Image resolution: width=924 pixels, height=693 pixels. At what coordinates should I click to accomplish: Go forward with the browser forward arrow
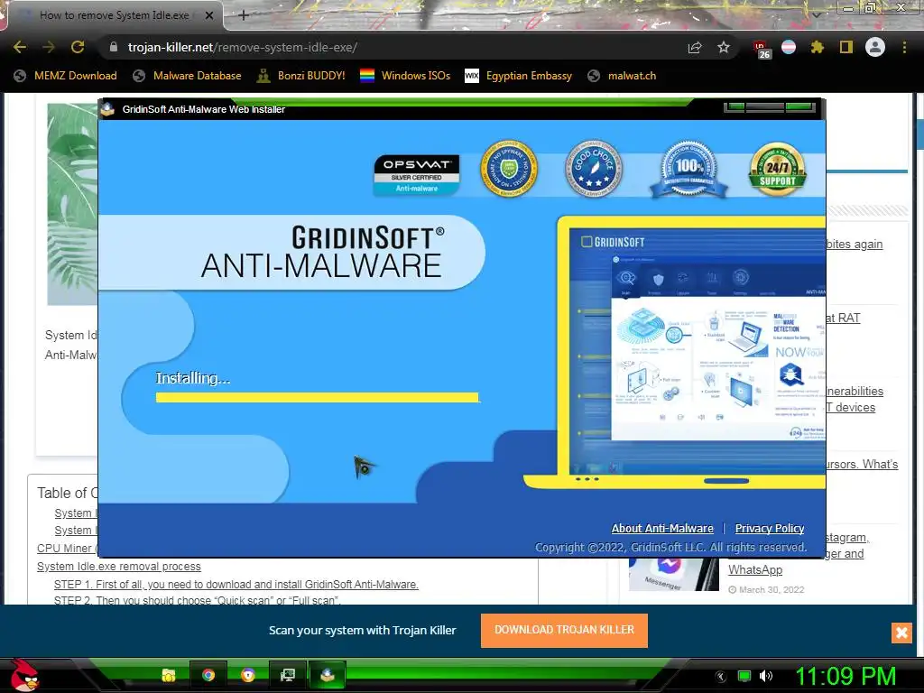click(49, 47)
